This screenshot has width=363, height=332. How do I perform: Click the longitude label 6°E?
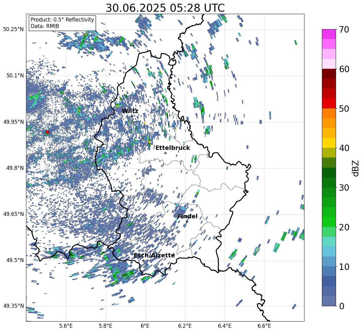(145, 326)
